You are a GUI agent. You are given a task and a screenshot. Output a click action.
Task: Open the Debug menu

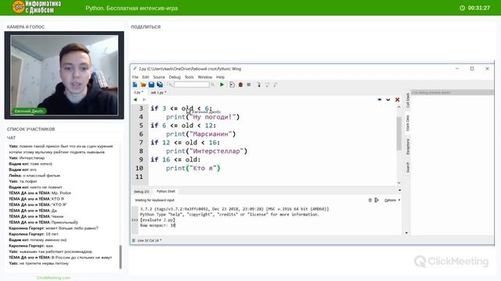(175, 77)
